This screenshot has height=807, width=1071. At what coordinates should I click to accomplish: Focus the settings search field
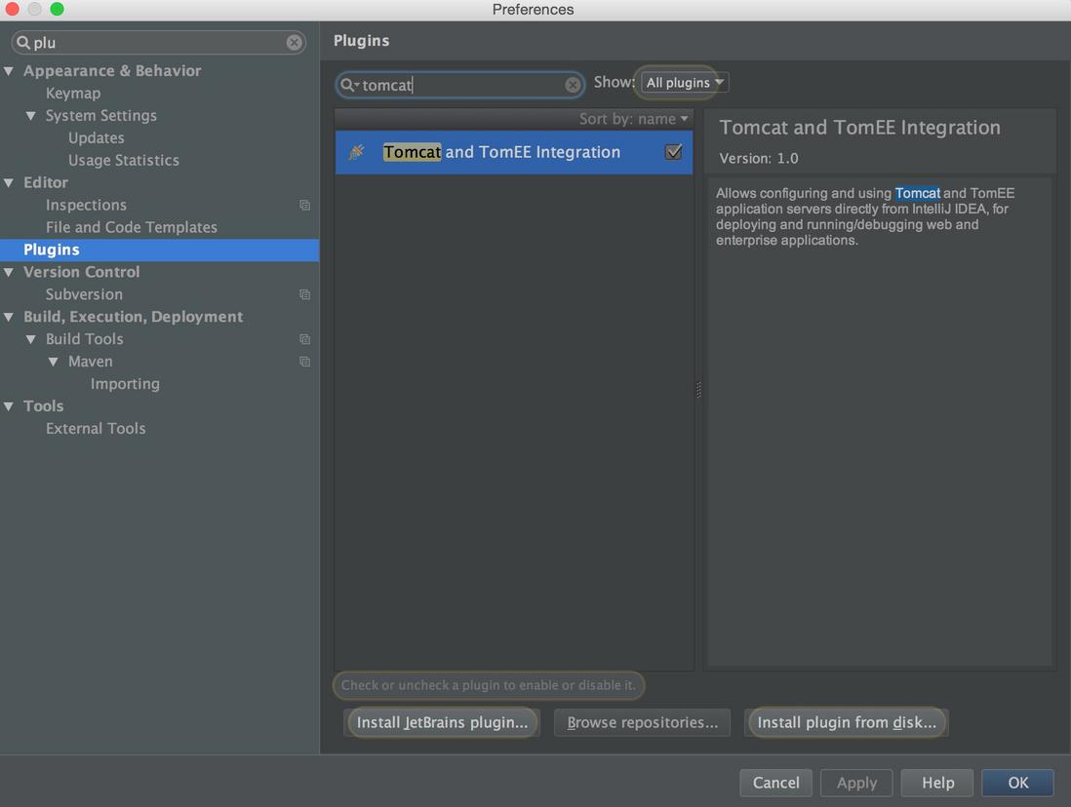(x=158, y=42)
